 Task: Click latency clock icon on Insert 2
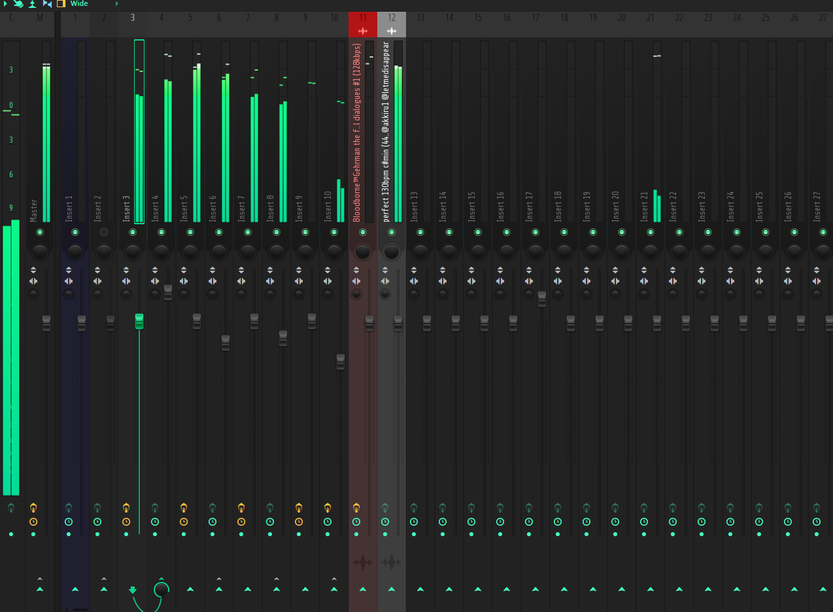(x=97, y=522)
